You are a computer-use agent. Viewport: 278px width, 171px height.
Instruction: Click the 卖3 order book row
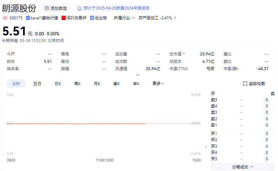coord(239,112)
